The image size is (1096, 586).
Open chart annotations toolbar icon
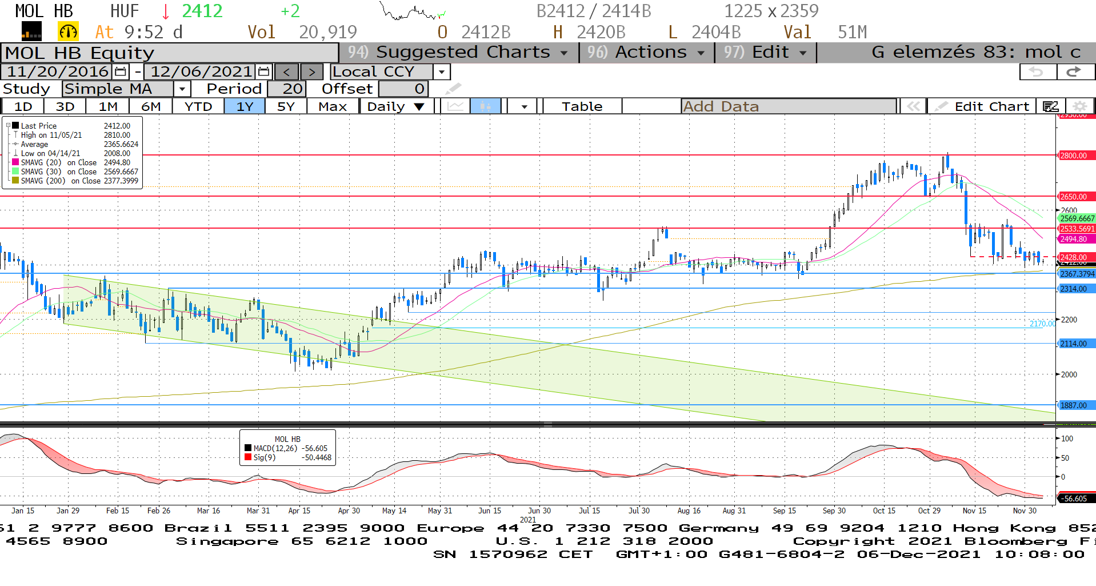coord(1050,106)
